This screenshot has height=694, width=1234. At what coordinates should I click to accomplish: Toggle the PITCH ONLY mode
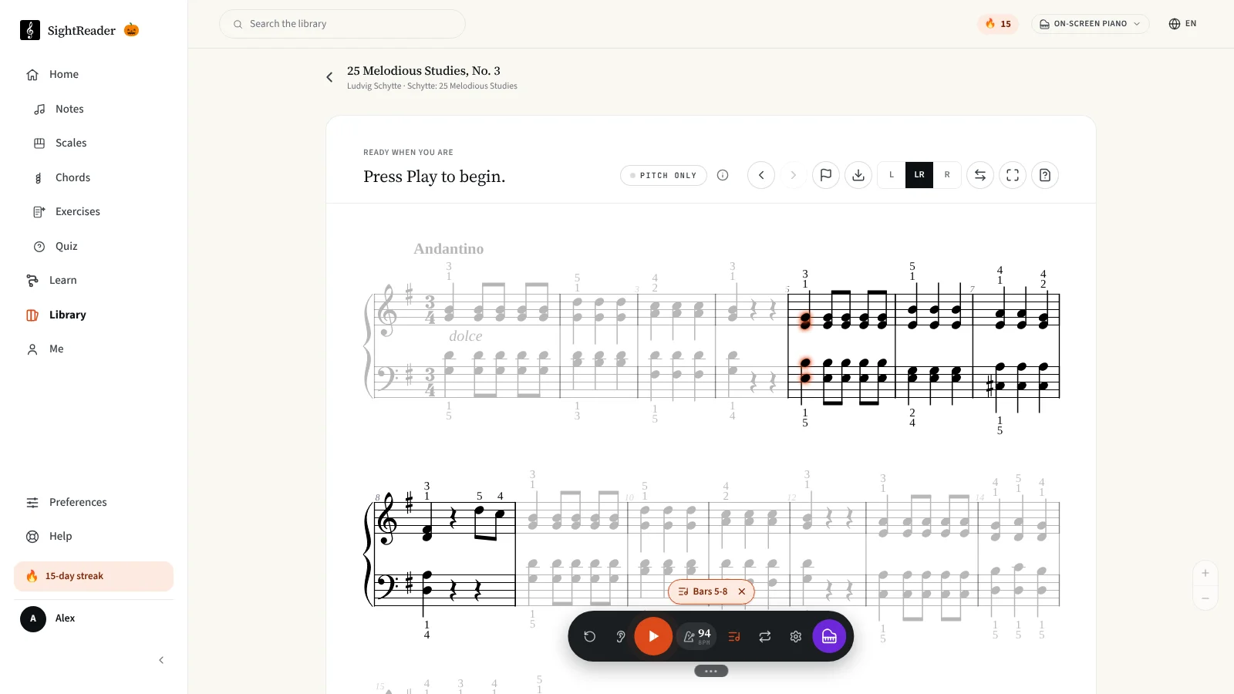pyautogui.click(x=663, y=175)
